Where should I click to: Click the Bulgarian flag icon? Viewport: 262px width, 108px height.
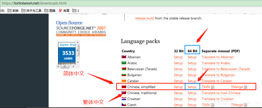point(124,75)
